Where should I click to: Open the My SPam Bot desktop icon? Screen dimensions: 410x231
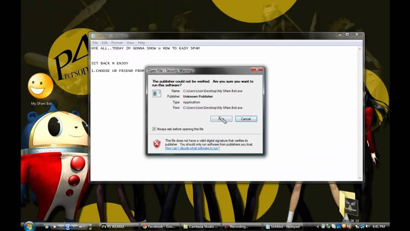click(x=41, y=90)
